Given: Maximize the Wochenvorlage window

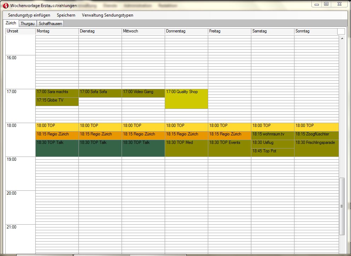Looking at the screenshot, I should [326, 4].
